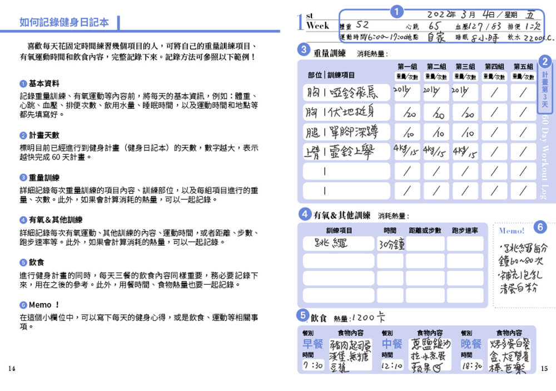Click the 1st Week label
The height and width of the screenshot is (391, 556).
[314, 22]
